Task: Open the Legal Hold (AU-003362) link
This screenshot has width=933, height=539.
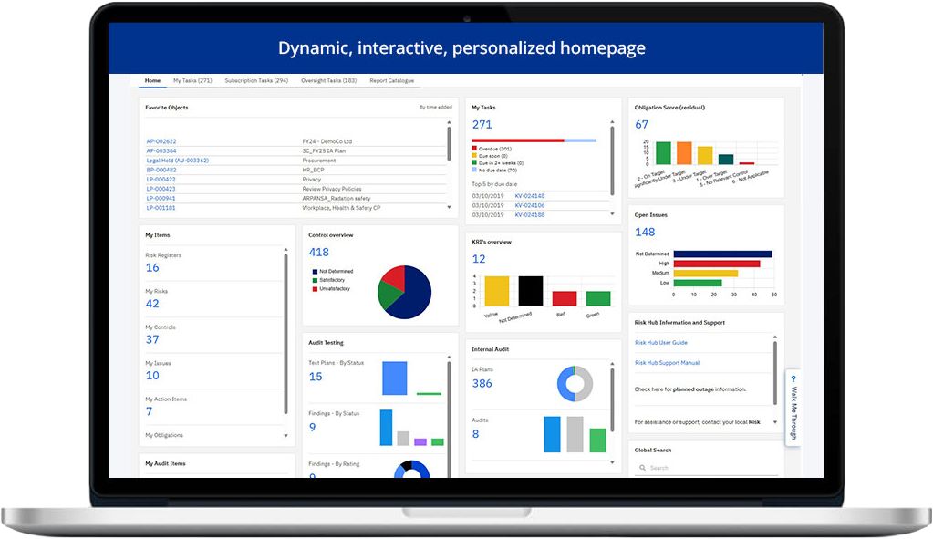Action: [178, 161]
